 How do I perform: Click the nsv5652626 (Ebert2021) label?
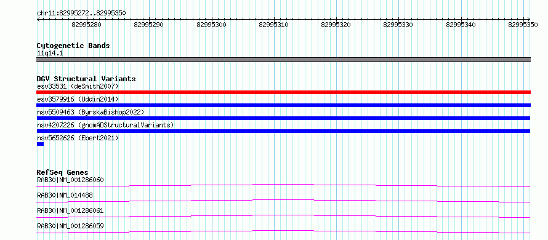click(78, 138)
